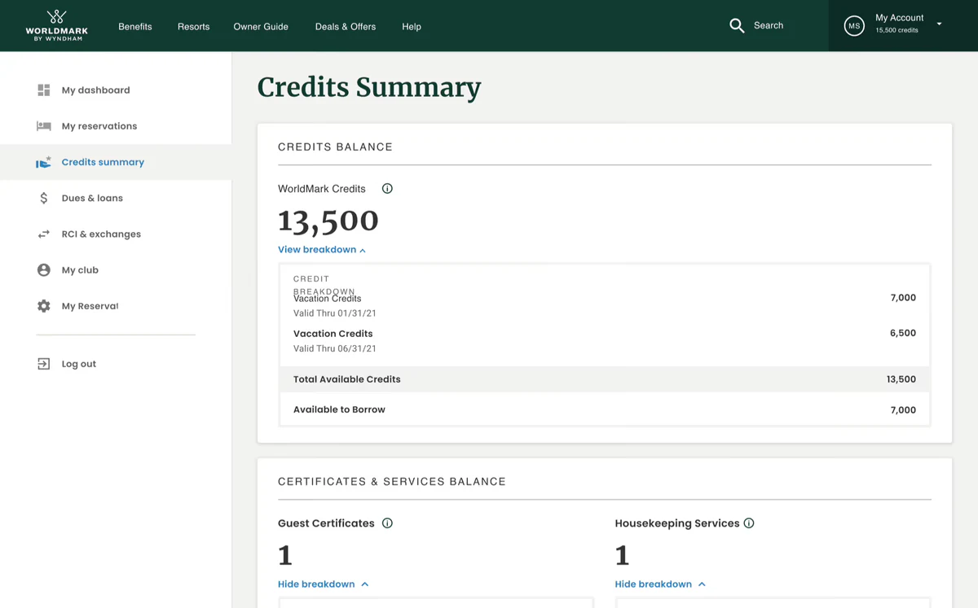Click the RCI & exchanges arrows icon
This screenshot has height=608, width=978.
pos(44,234)
